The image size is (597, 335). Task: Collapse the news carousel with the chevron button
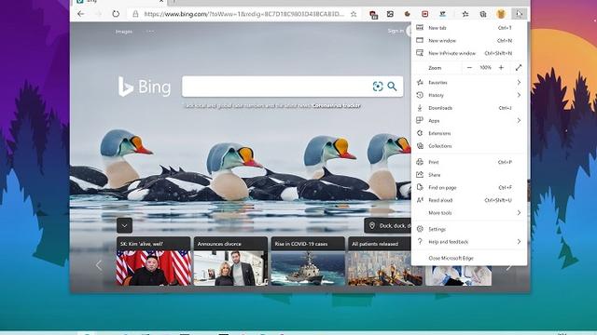coord(124,225)
